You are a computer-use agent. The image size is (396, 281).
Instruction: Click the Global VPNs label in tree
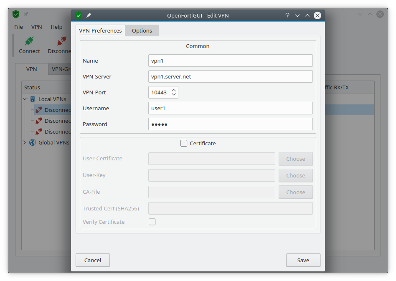54,142
